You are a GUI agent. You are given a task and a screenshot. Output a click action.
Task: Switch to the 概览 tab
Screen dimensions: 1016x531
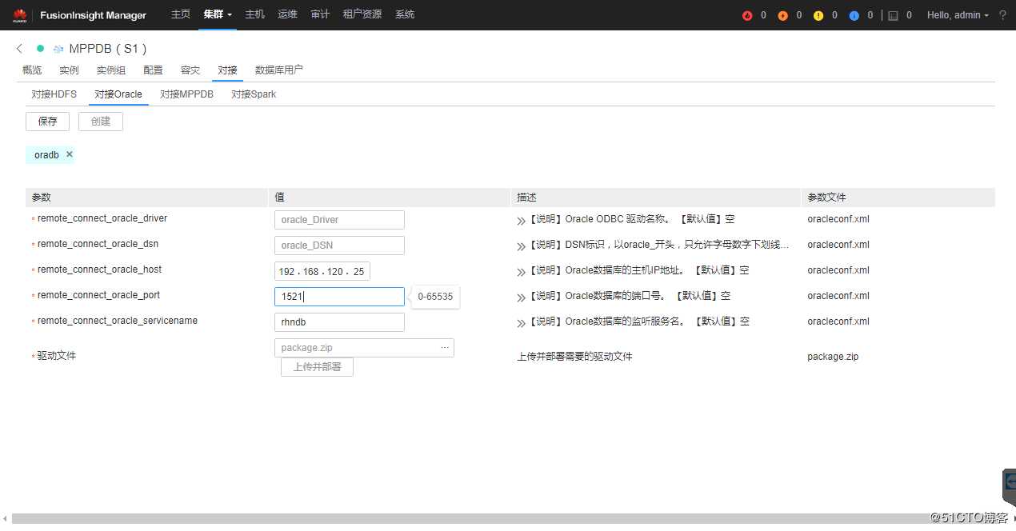point(32,70)
